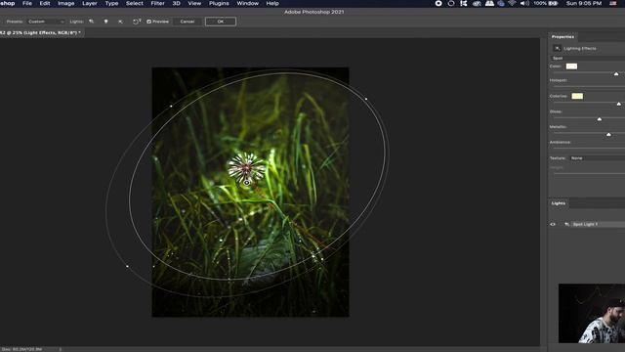Open the Edit menu
The image size is (625, 352).
pyautogui.click(x=45, y=3)
